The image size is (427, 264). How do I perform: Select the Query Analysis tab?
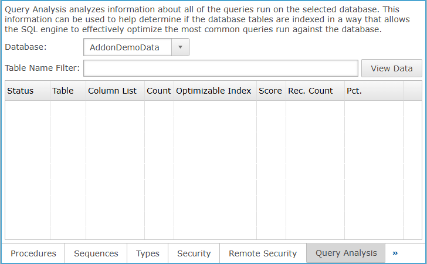tap(346, 253)
